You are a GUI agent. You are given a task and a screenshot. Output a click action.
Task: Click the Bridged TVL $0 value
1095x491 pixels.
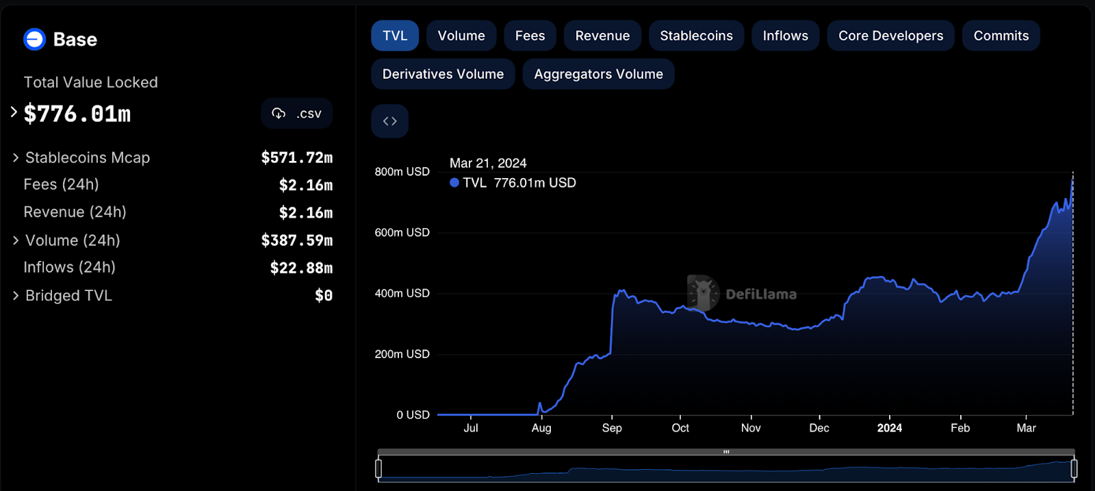tap(324, 296)
